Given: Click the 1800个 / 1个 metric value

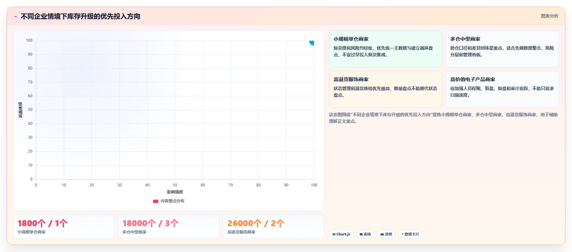Looking at the screenshot, I should (x=42, y=223).
